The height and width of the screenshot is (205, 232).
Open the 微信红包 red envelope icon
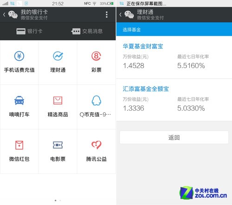[19, 145]
